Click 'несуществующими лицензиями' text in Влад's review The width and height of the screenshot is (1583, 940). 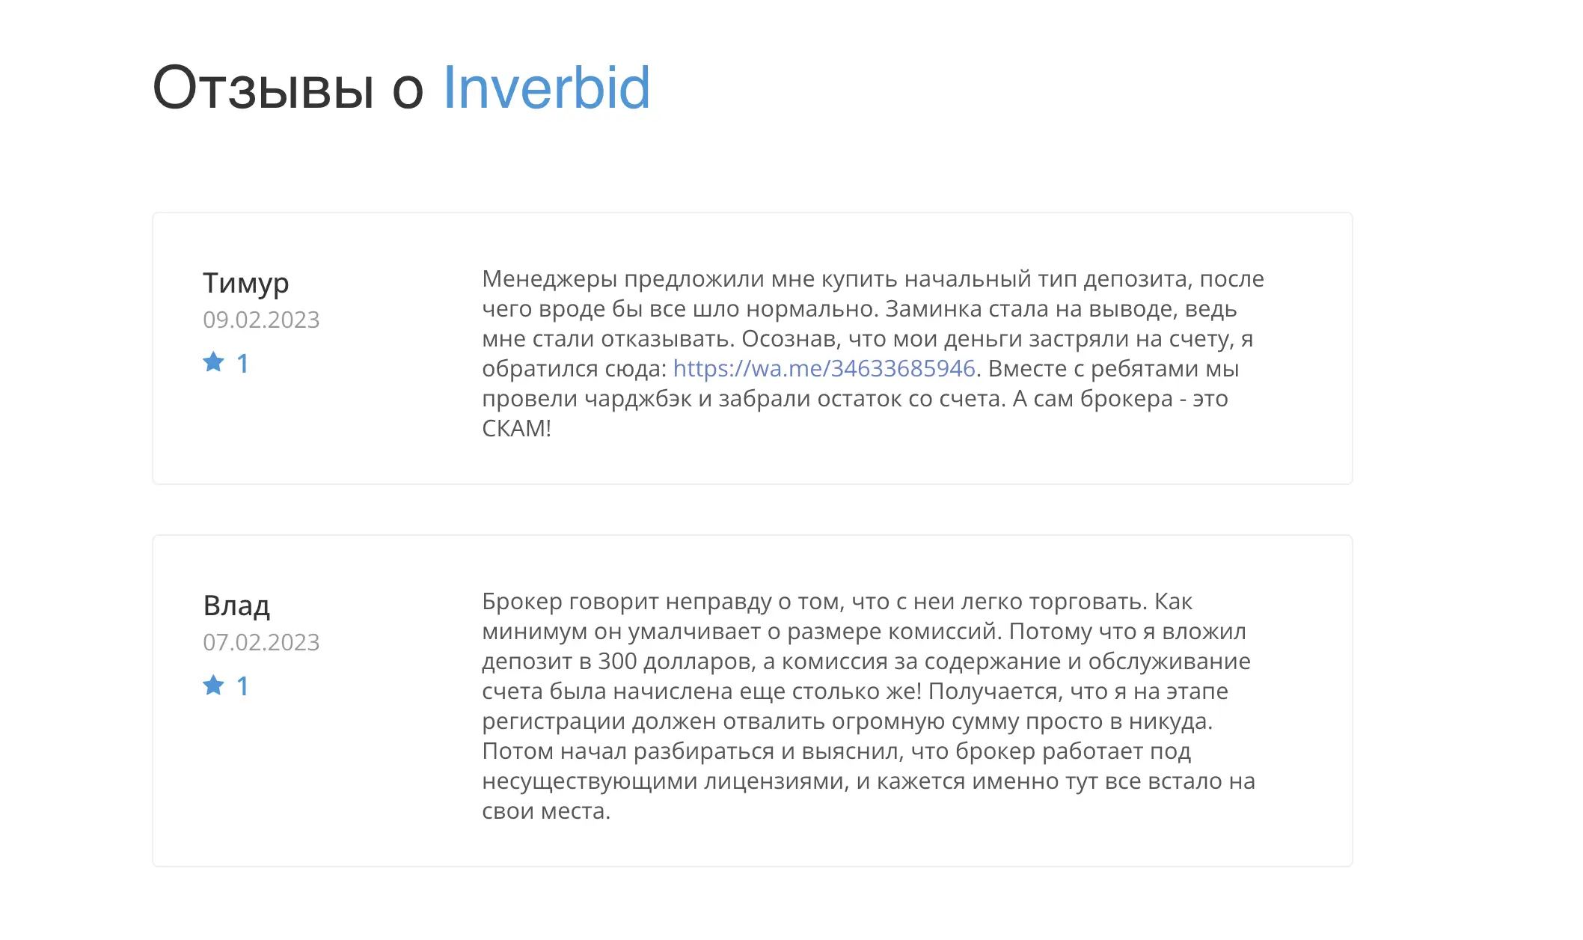point(666,781)
